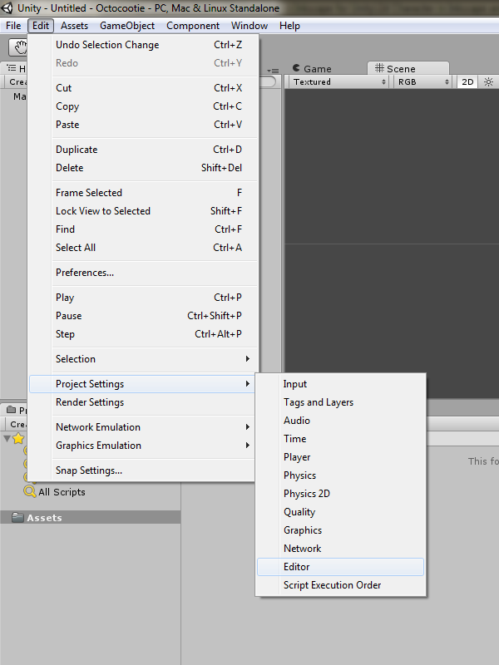
Task: Click the Unity logo in the title bar
Action: point(8,7)
